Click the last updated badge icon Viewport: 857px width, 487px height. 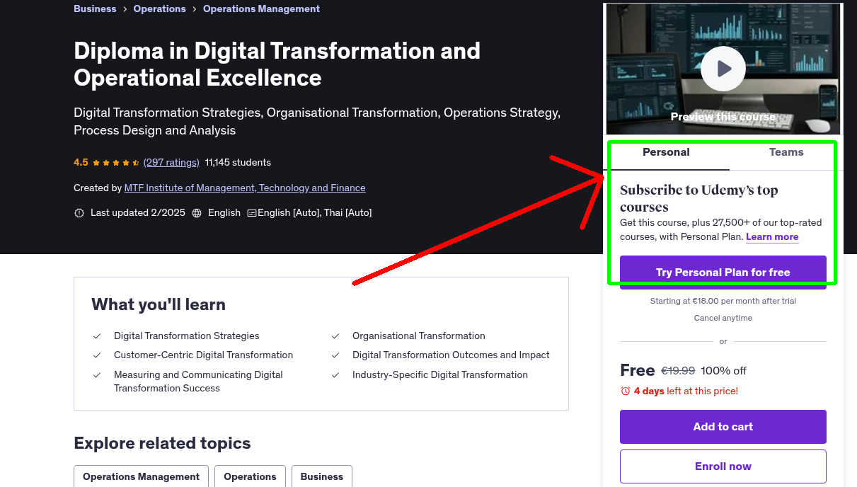pyautogui.click(x=79, y=213)
